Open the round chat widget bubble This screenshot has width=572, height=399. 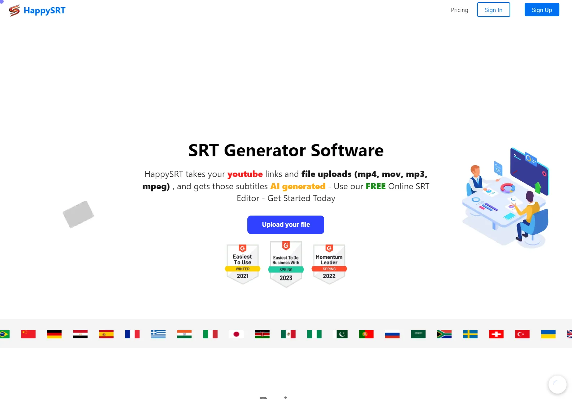[x=558, y=385]
